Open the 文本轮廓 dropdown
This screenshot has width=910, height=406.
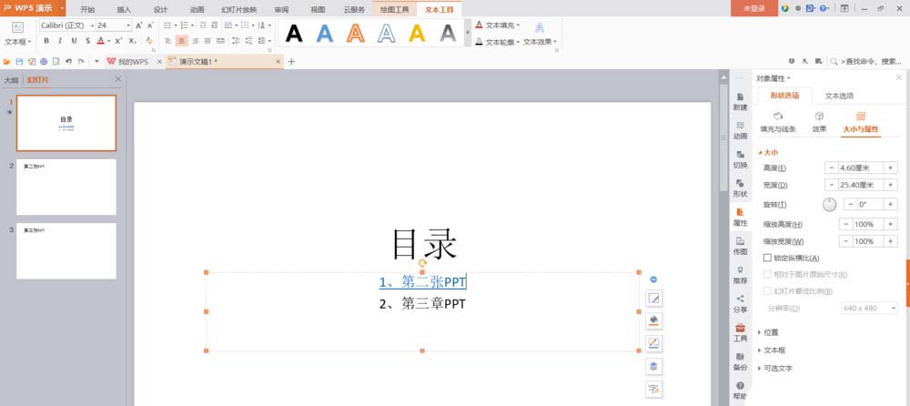(498, 42)
